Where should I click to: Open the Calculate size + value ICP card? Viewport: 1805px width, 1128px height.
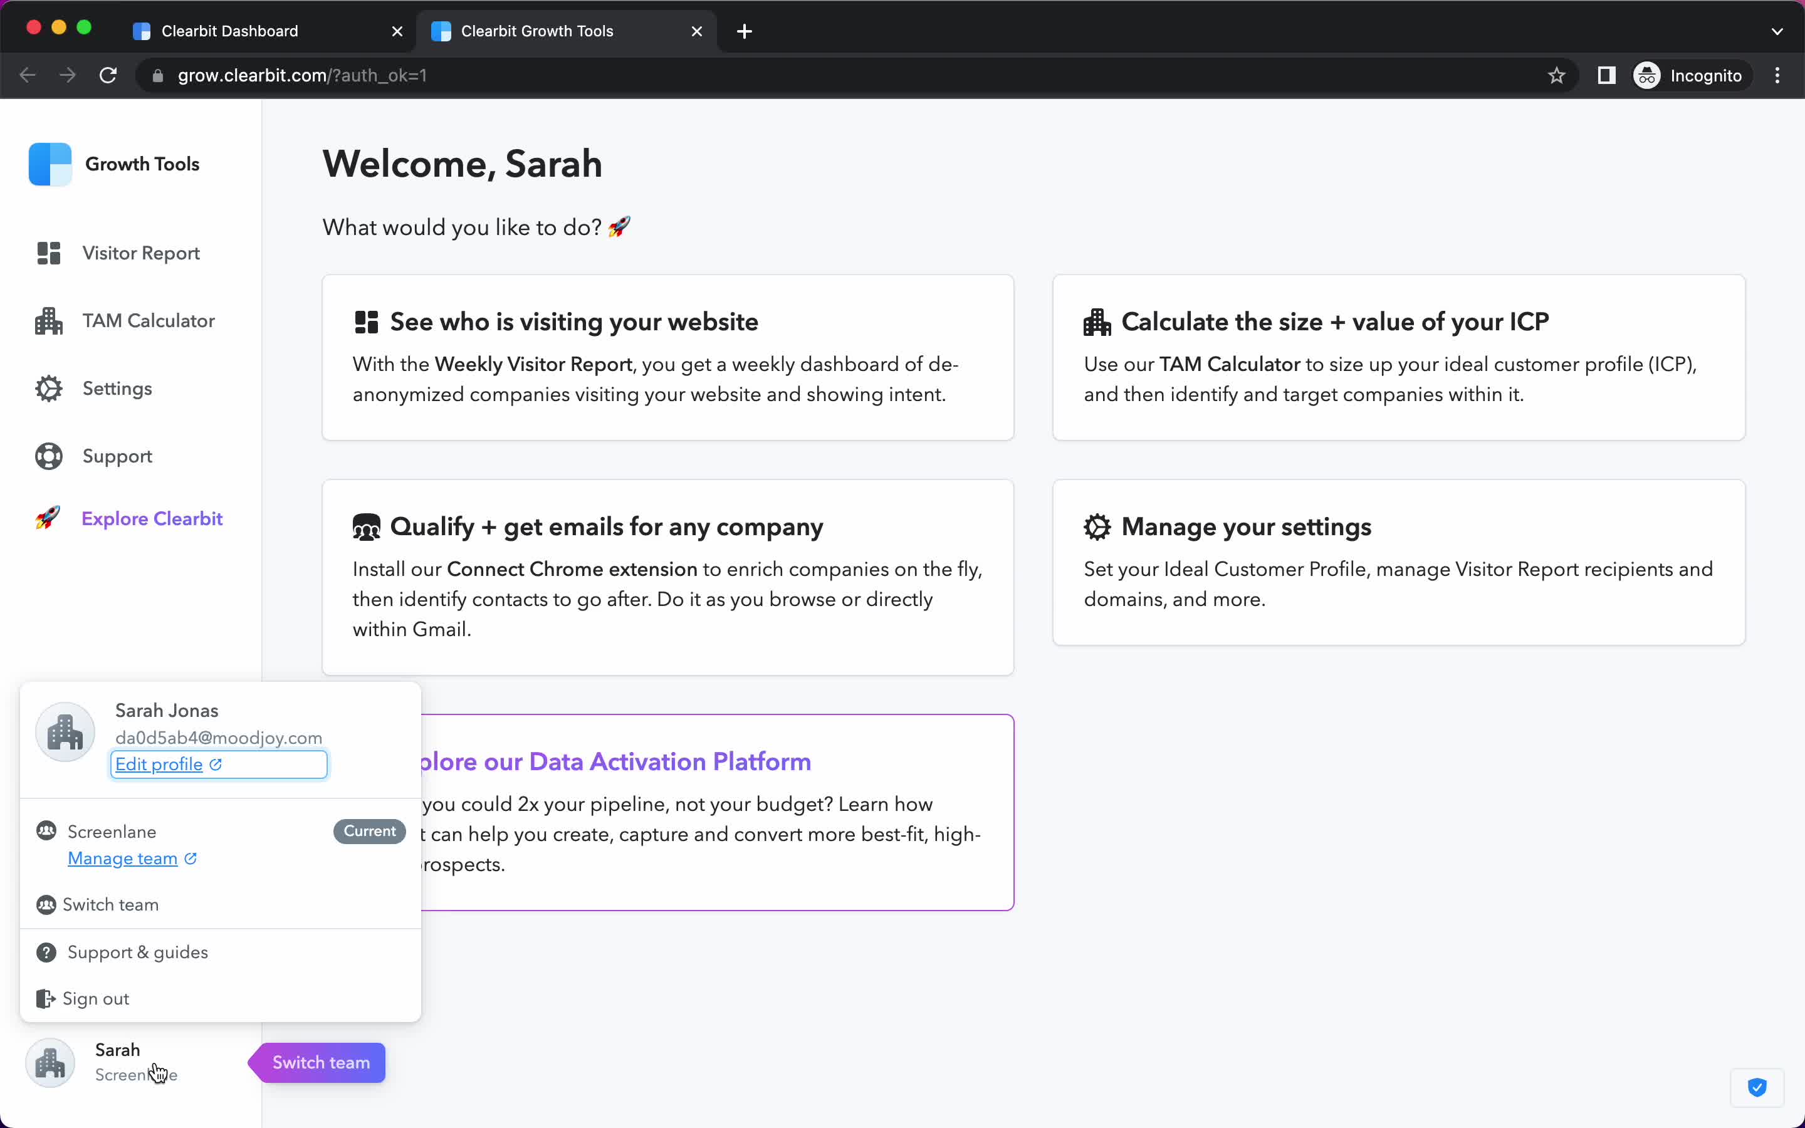(x=1398, y=357)
